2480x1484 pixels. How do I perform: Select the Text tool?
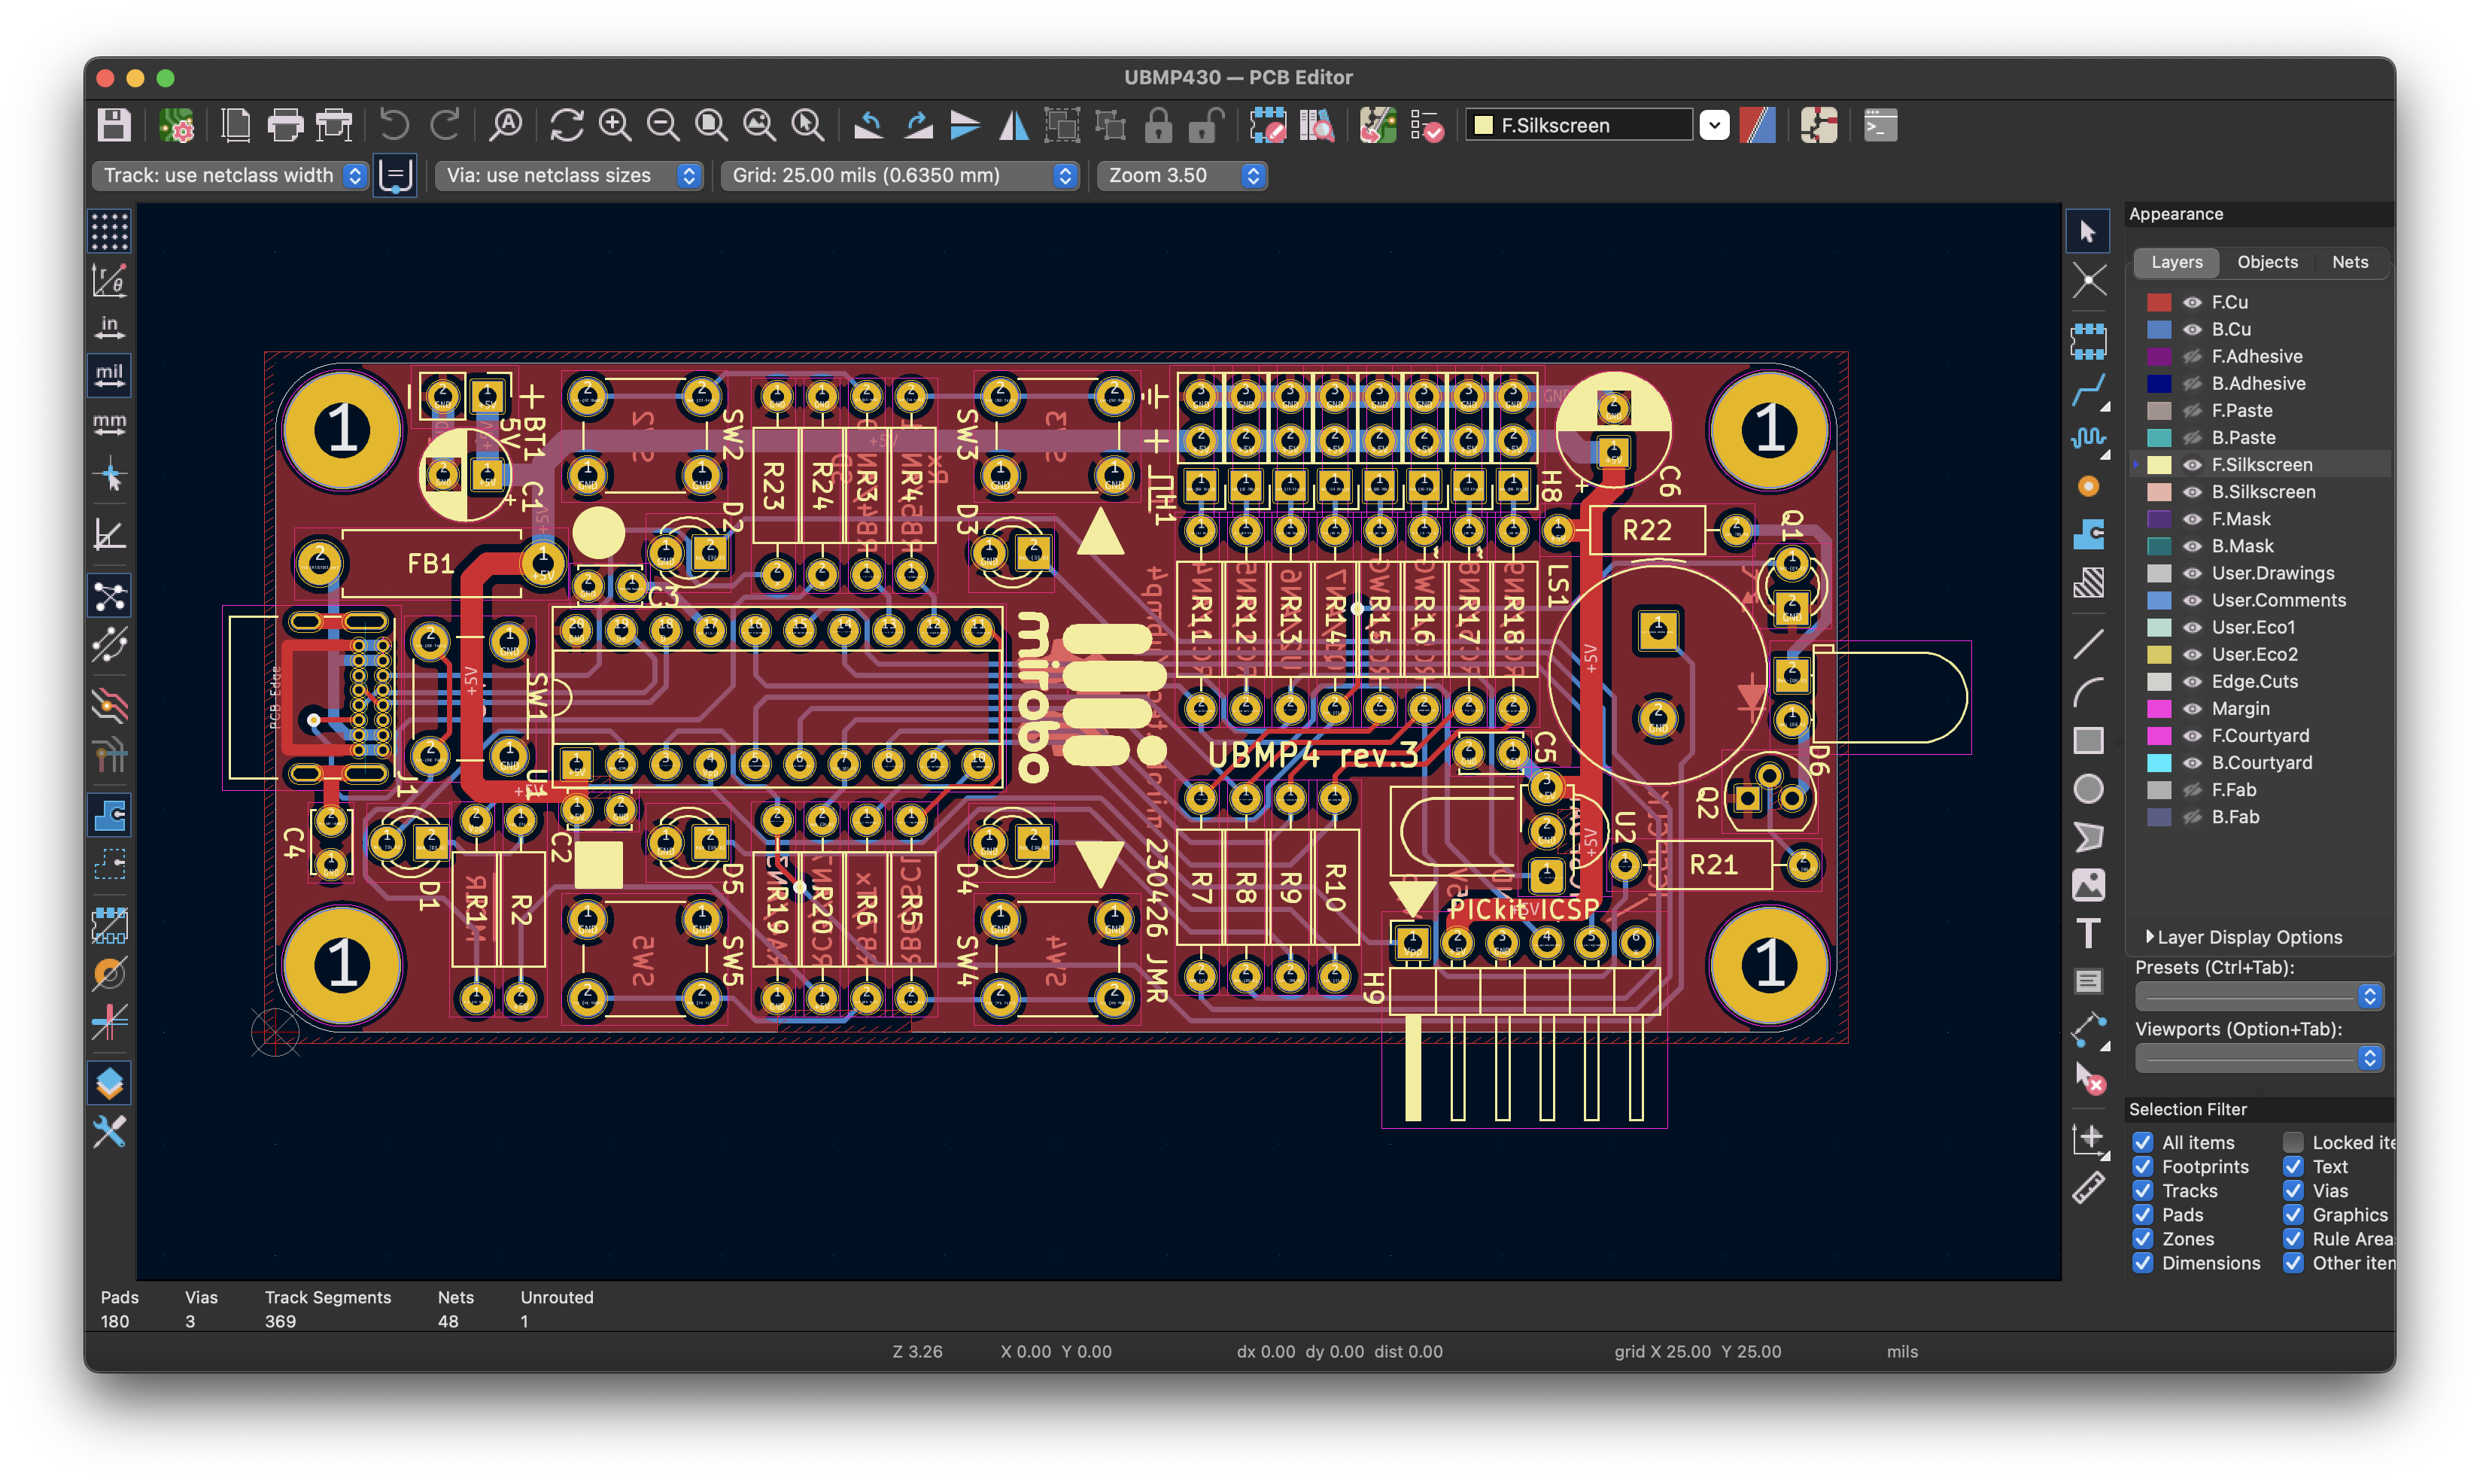point(2089,933)
